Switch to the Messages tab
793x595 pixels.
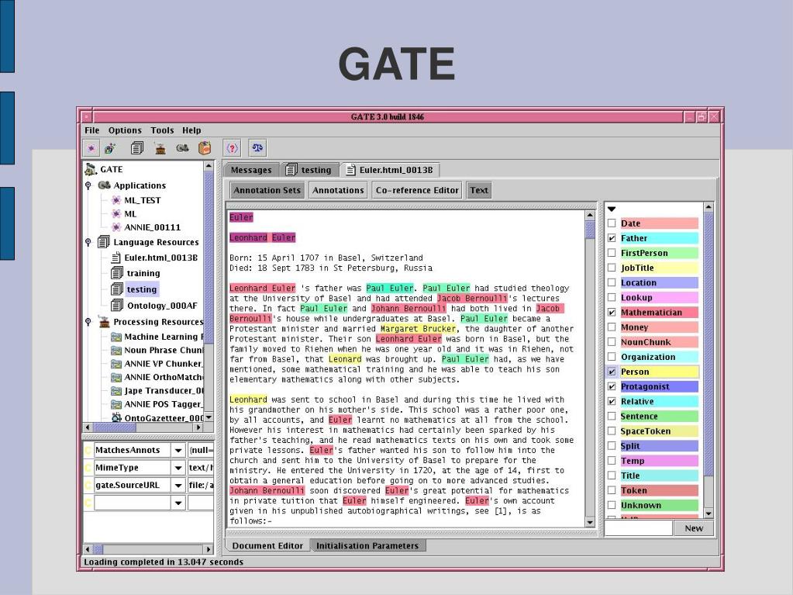(251, 170)
